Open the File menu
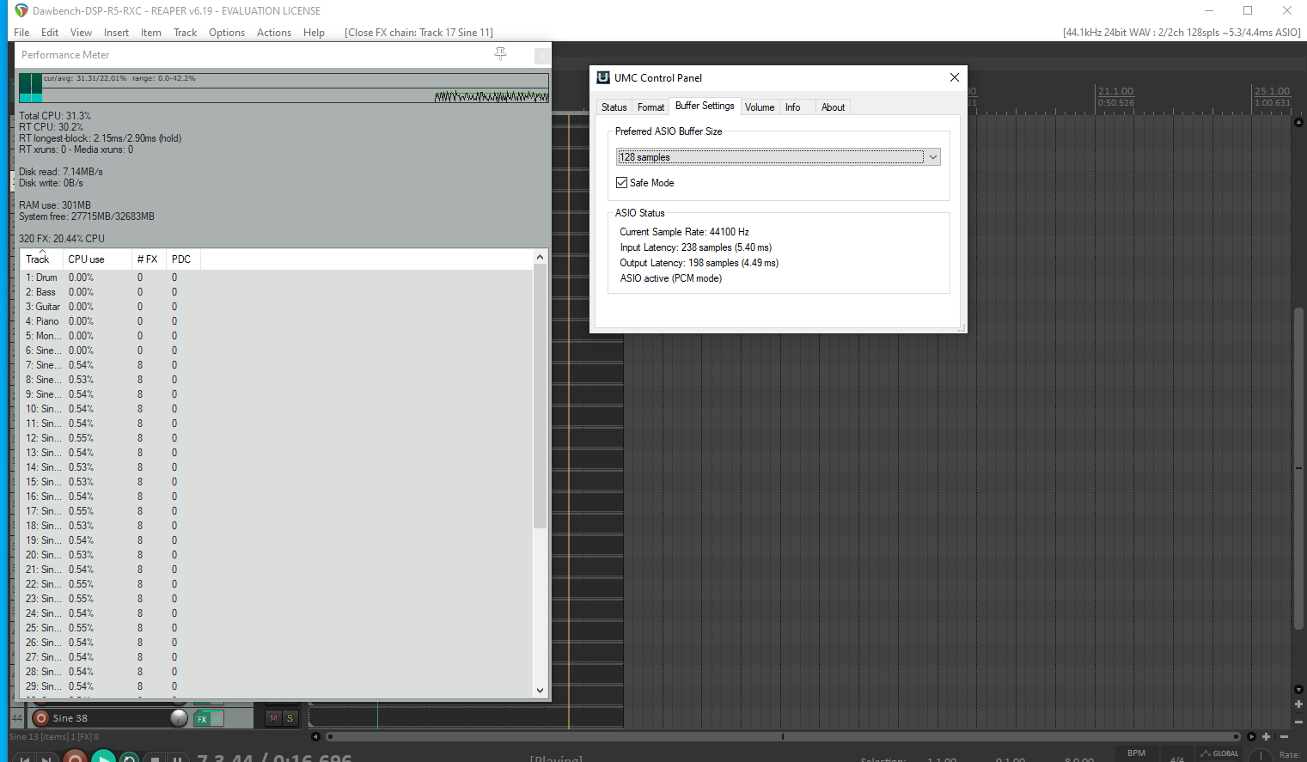The height and width of the screenshot is (762, 1307). pos(21,33)
